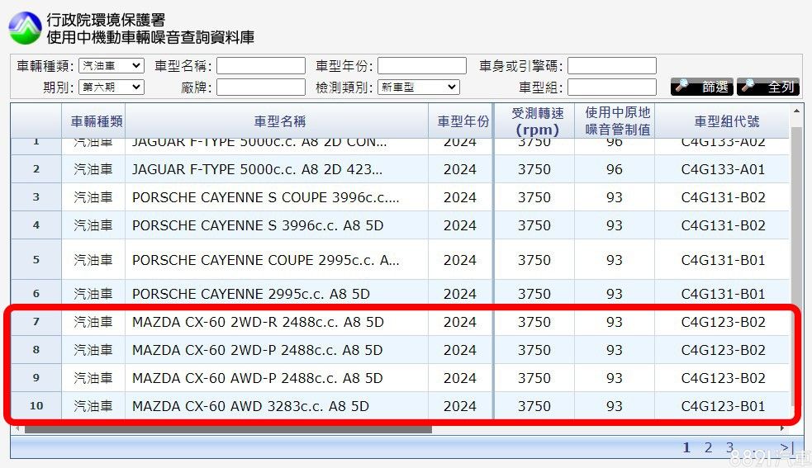Viewport: 812px width, 468px height.
Task: Click the table's vertical scroll up arrow
Action: click(796, 111)
